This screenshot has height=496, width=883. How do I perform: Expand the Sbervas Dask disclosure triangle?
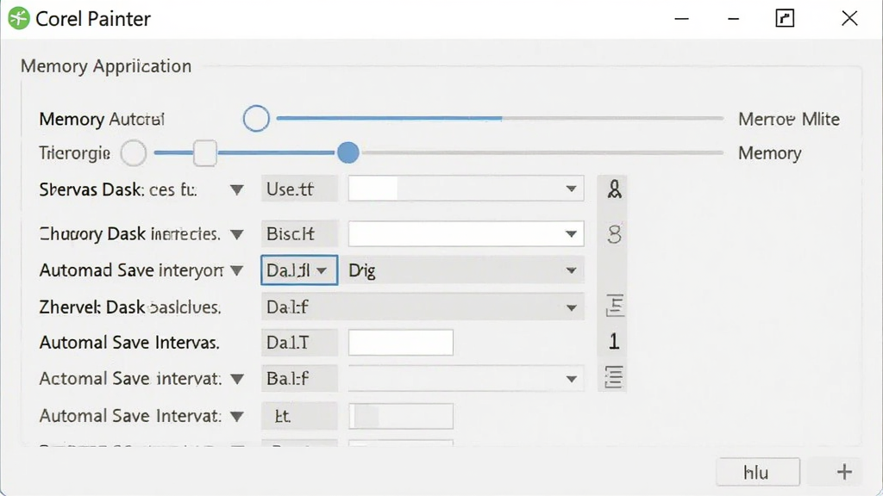coord(237,190)
